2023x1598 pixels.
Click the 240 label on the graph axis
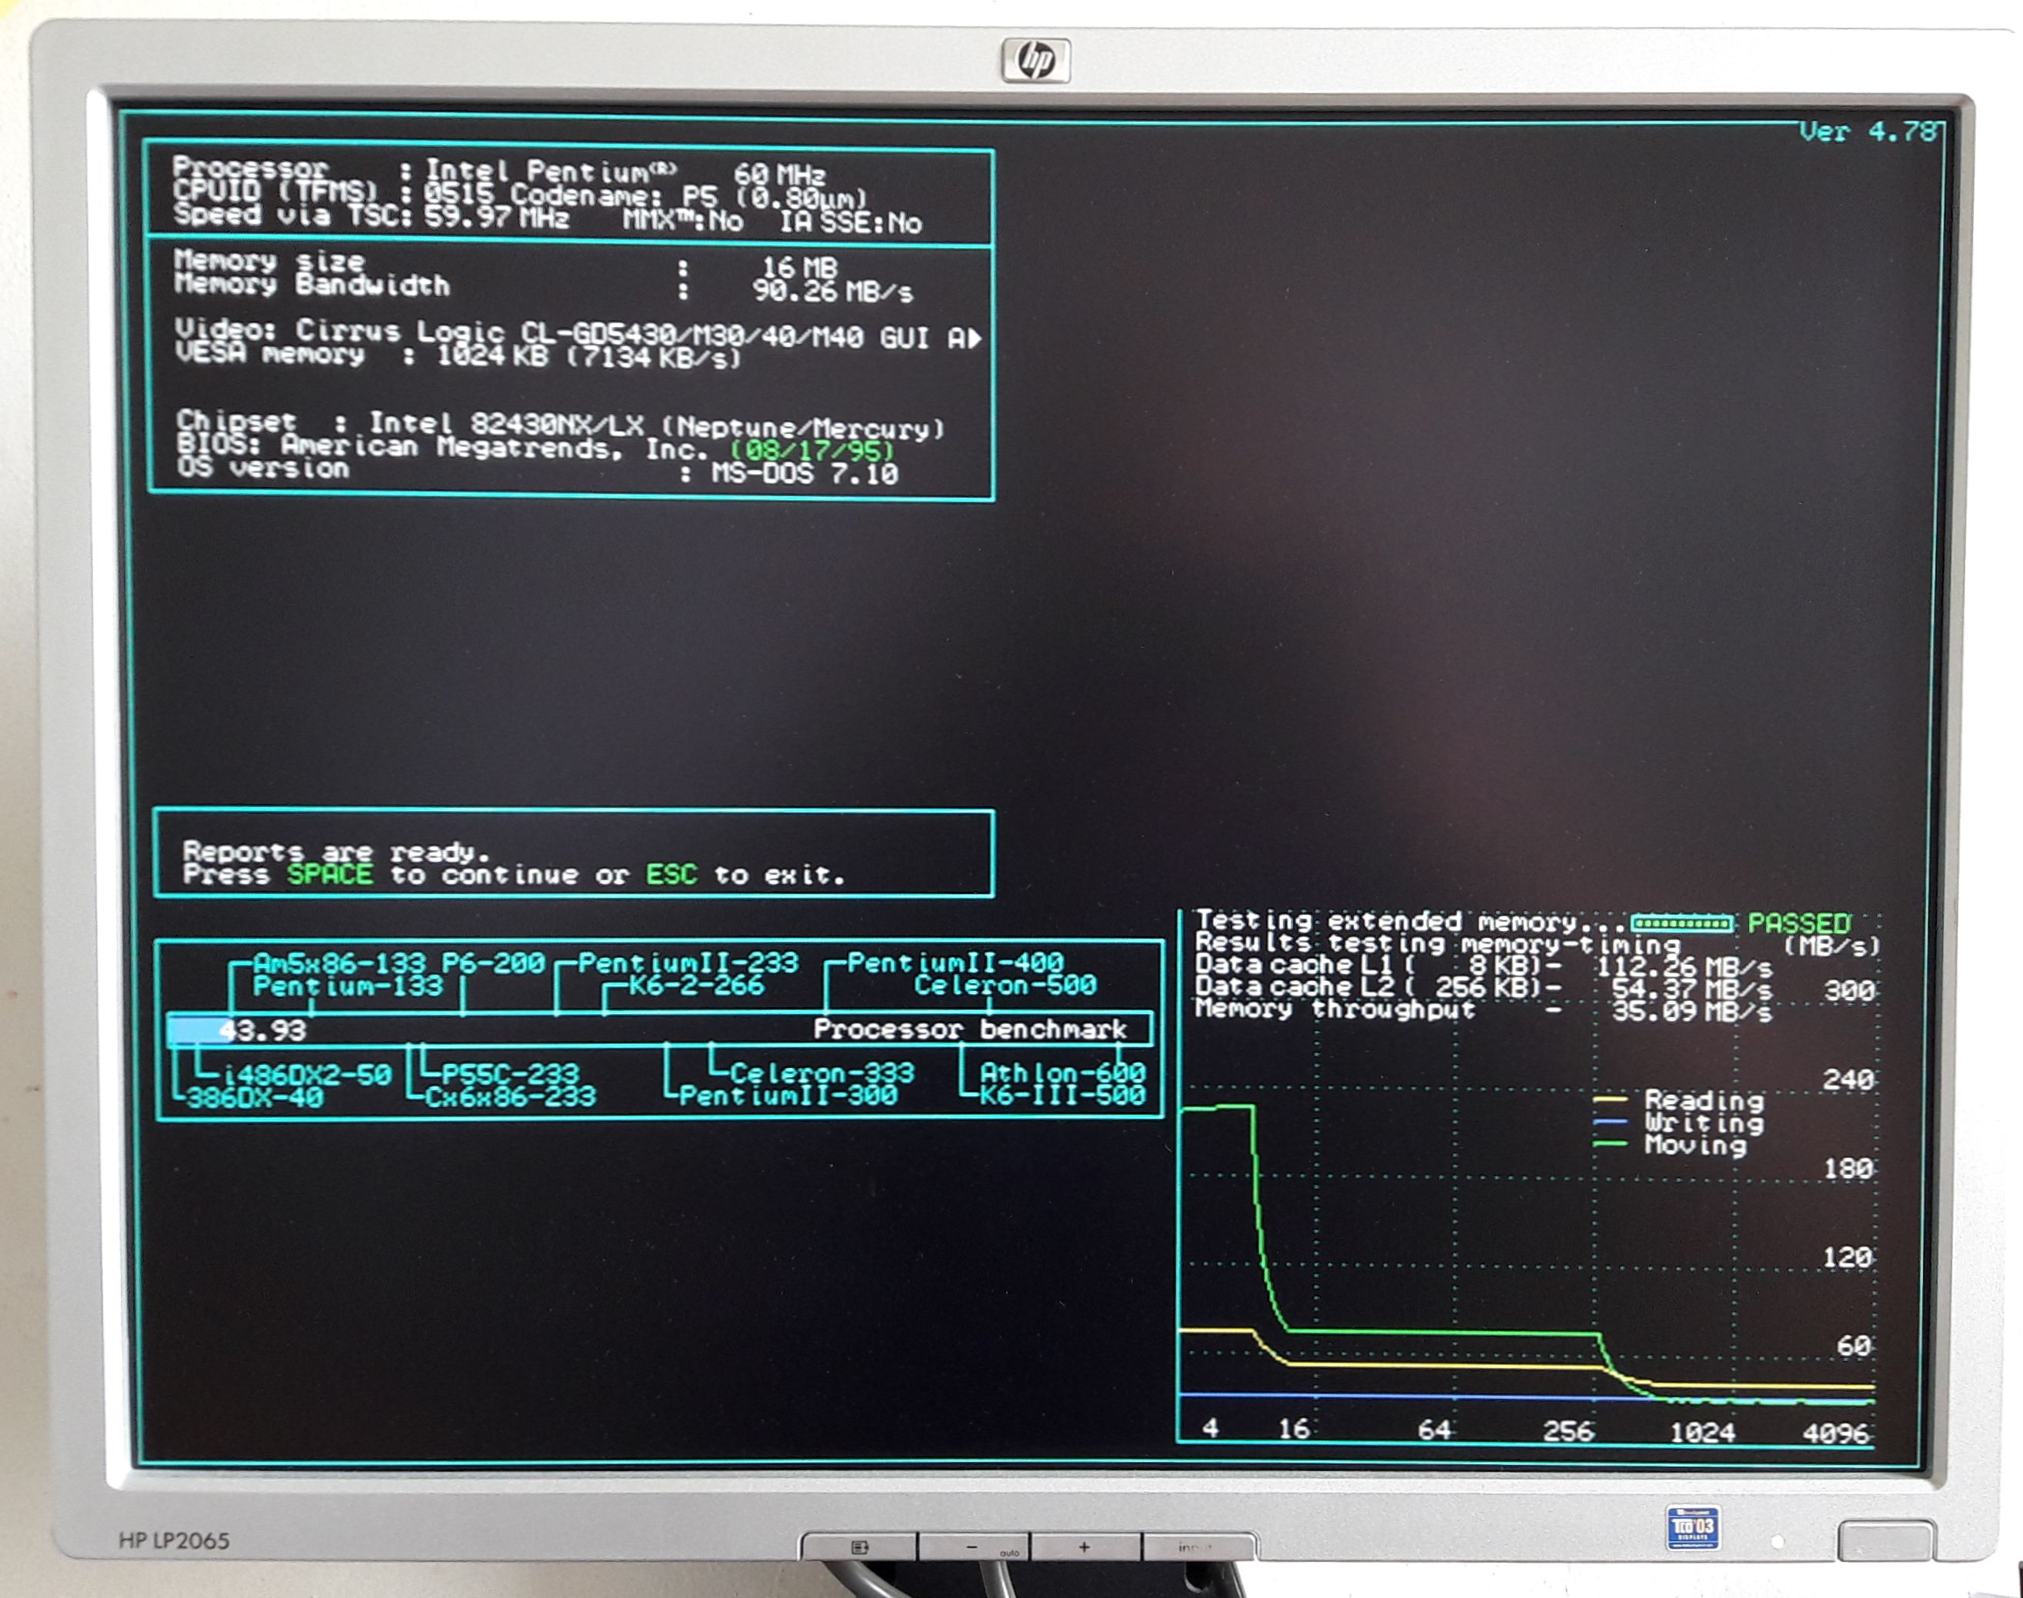[1848, 1079]
